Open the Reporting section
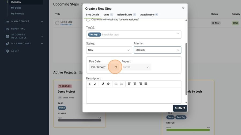Screen dimensions: 241x135 click(x=18, y=29)
